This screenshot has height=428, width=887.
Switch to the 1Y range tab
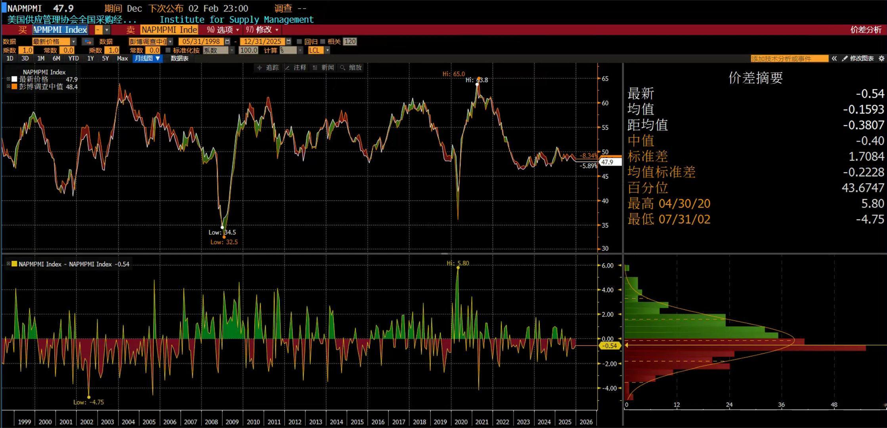tap(90, 58)
